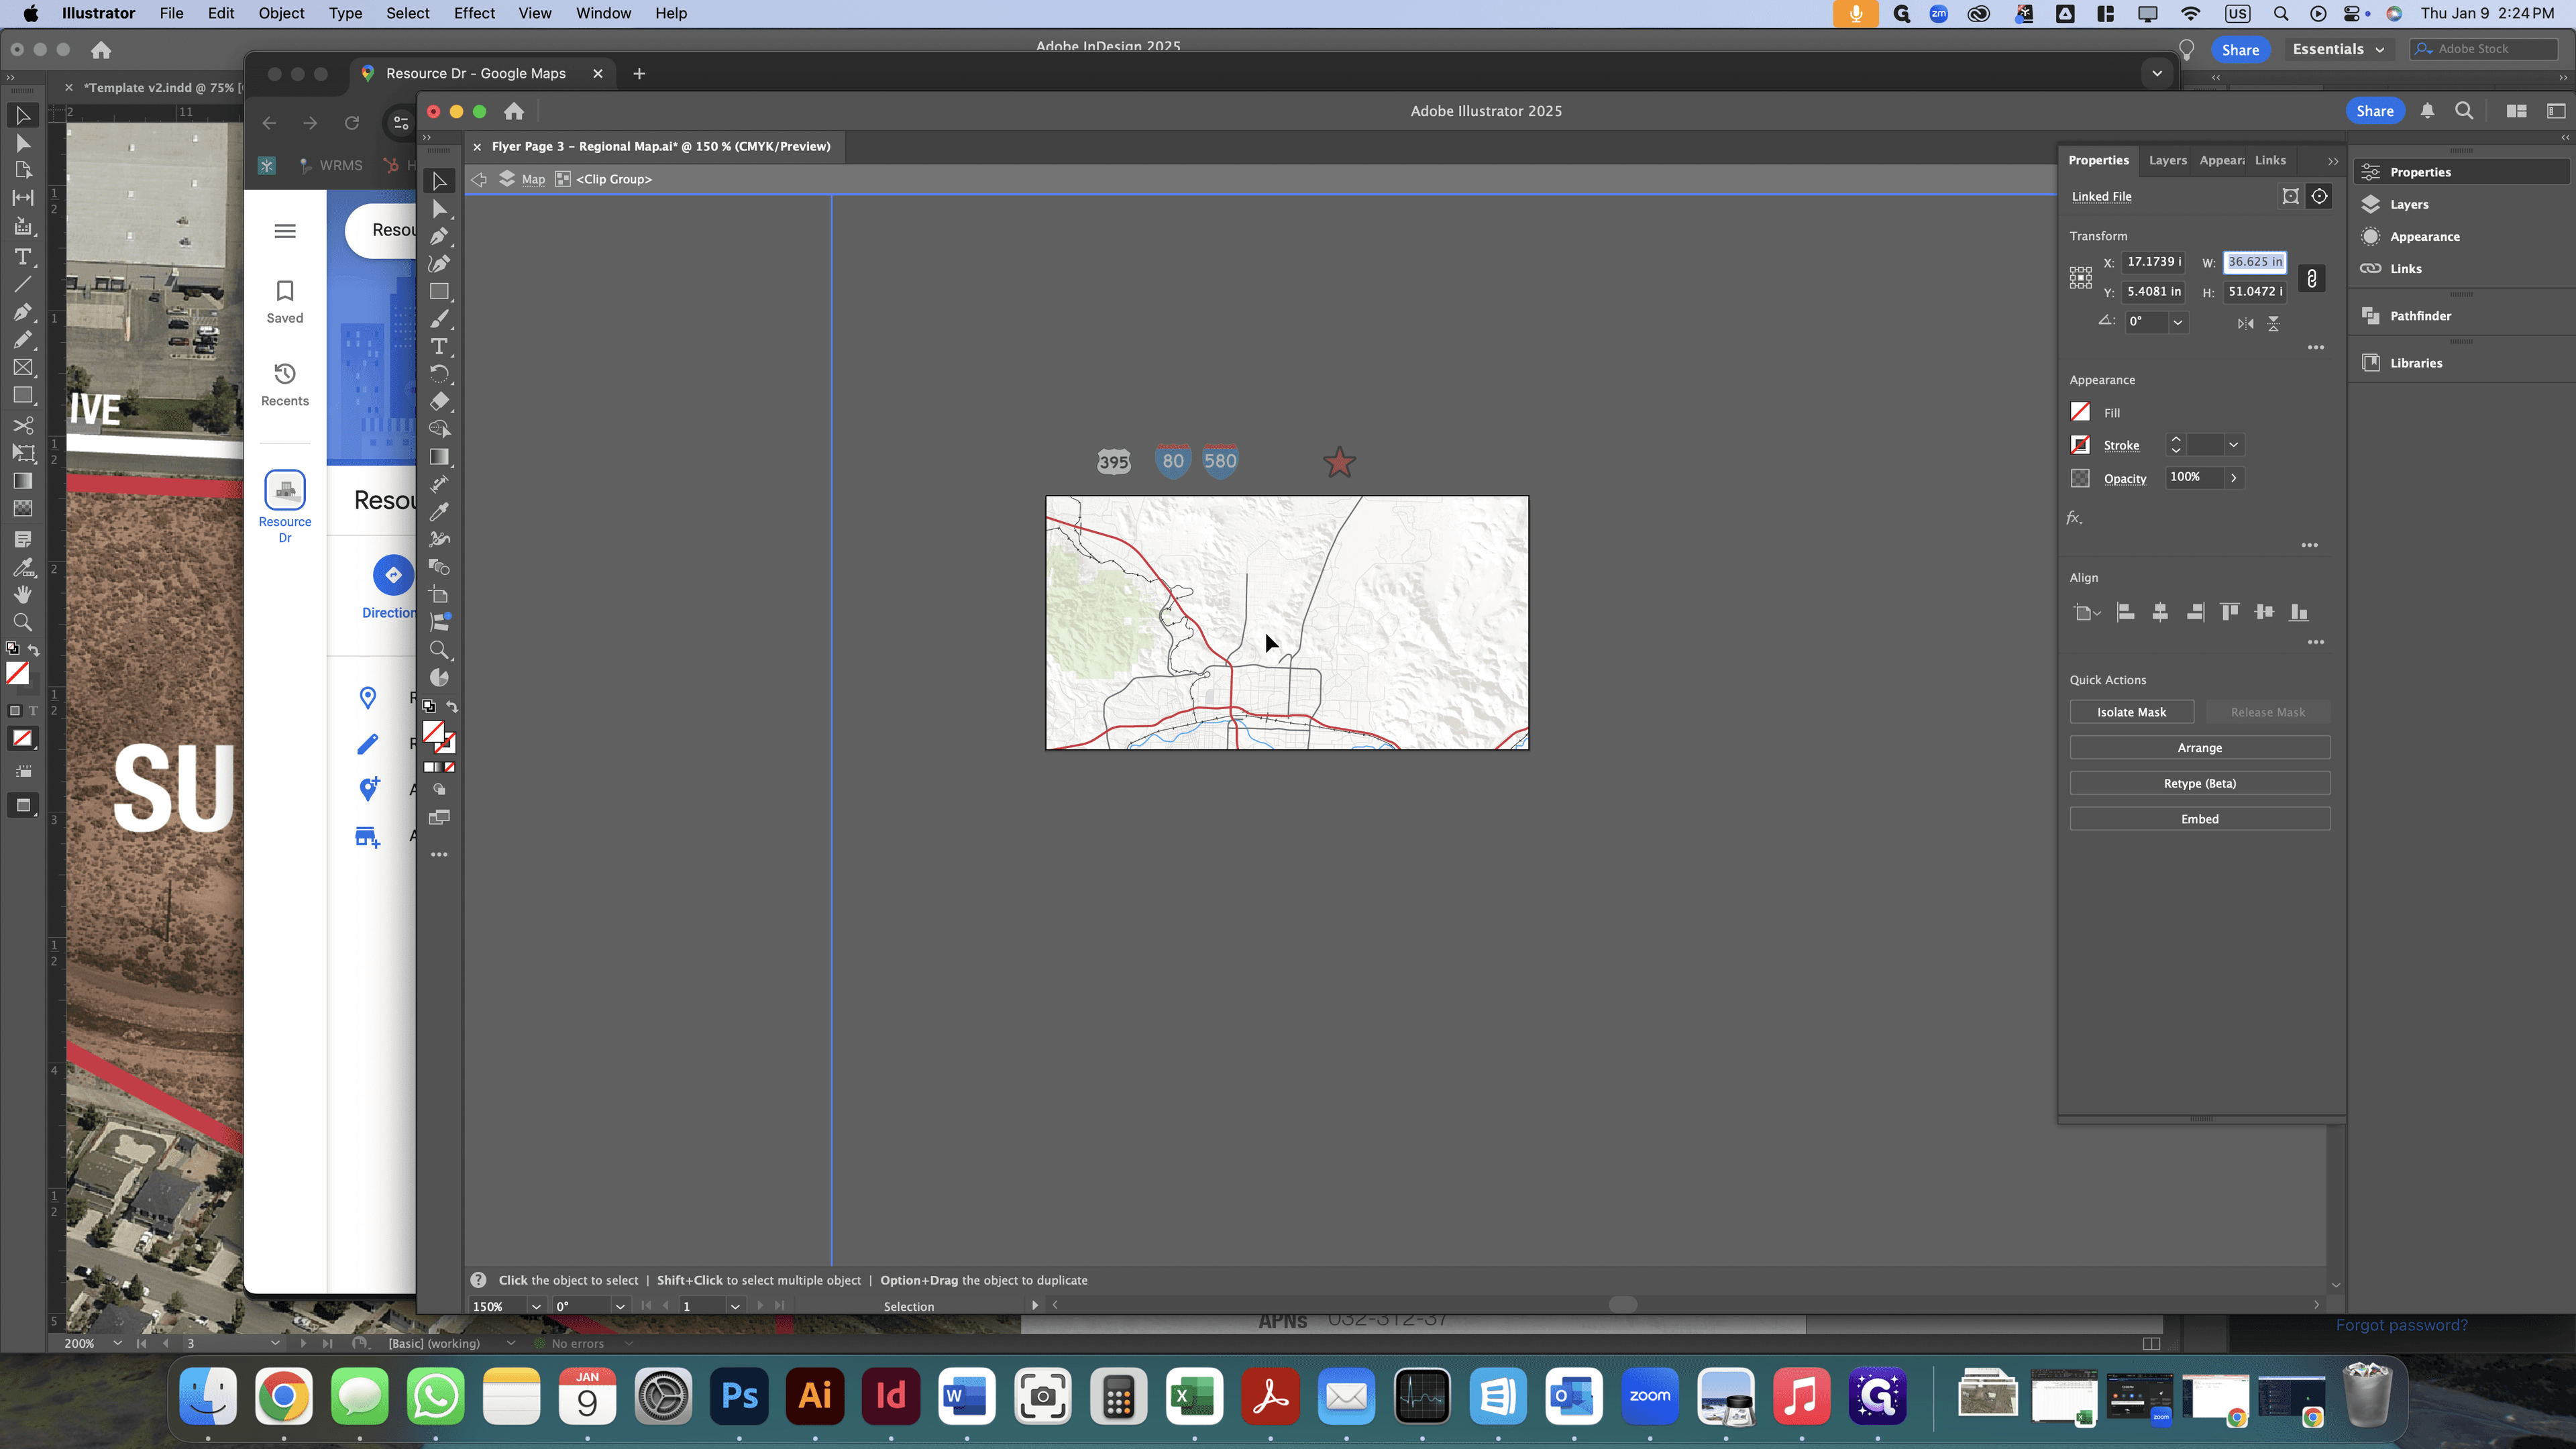
Task: Select the Curvature tool in Illustrator
Action: coord(439,263)
